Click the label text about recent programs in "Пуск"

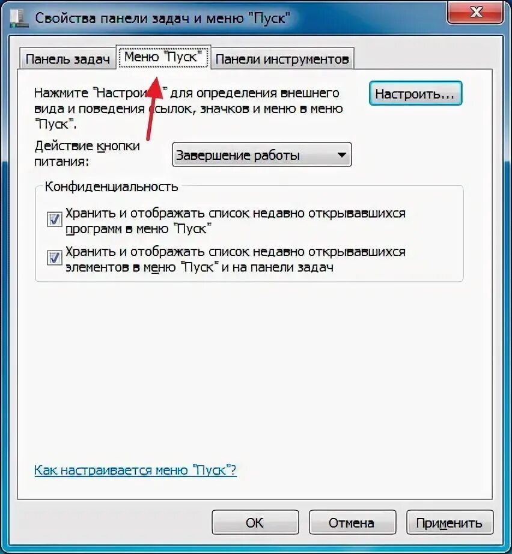[x=236, y=221]
